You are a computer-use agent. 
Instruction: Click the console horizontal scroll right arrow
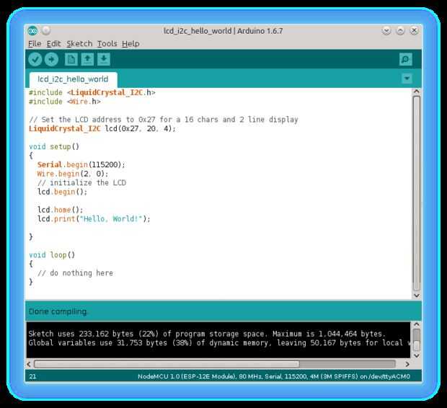point(407,364)
